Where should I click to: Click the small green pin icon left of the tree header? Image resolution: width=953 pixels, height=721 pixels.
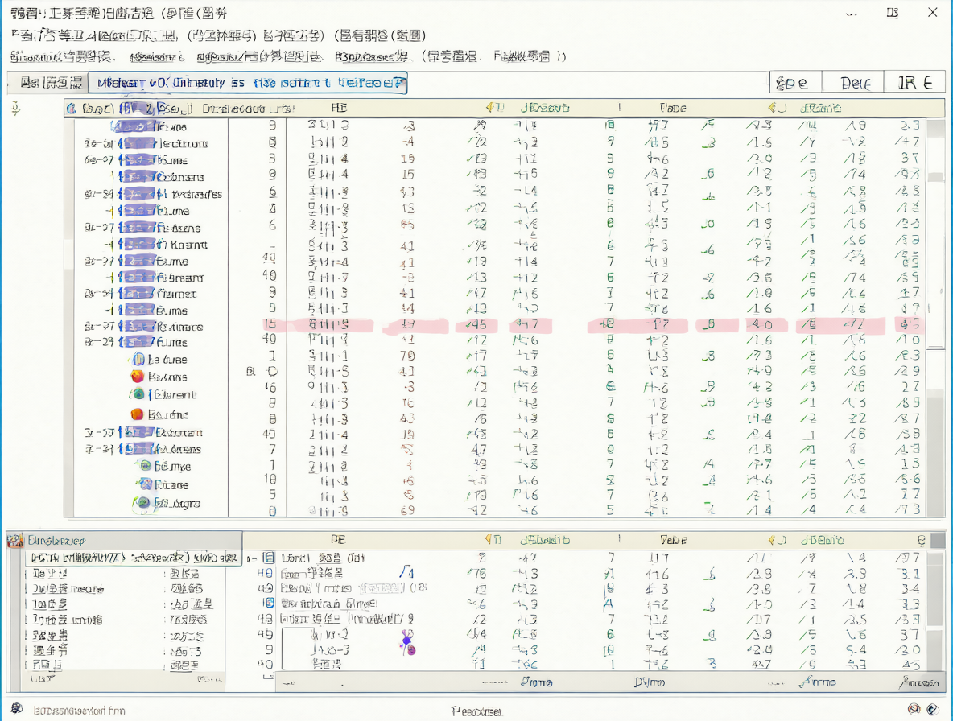coord(16,108)
